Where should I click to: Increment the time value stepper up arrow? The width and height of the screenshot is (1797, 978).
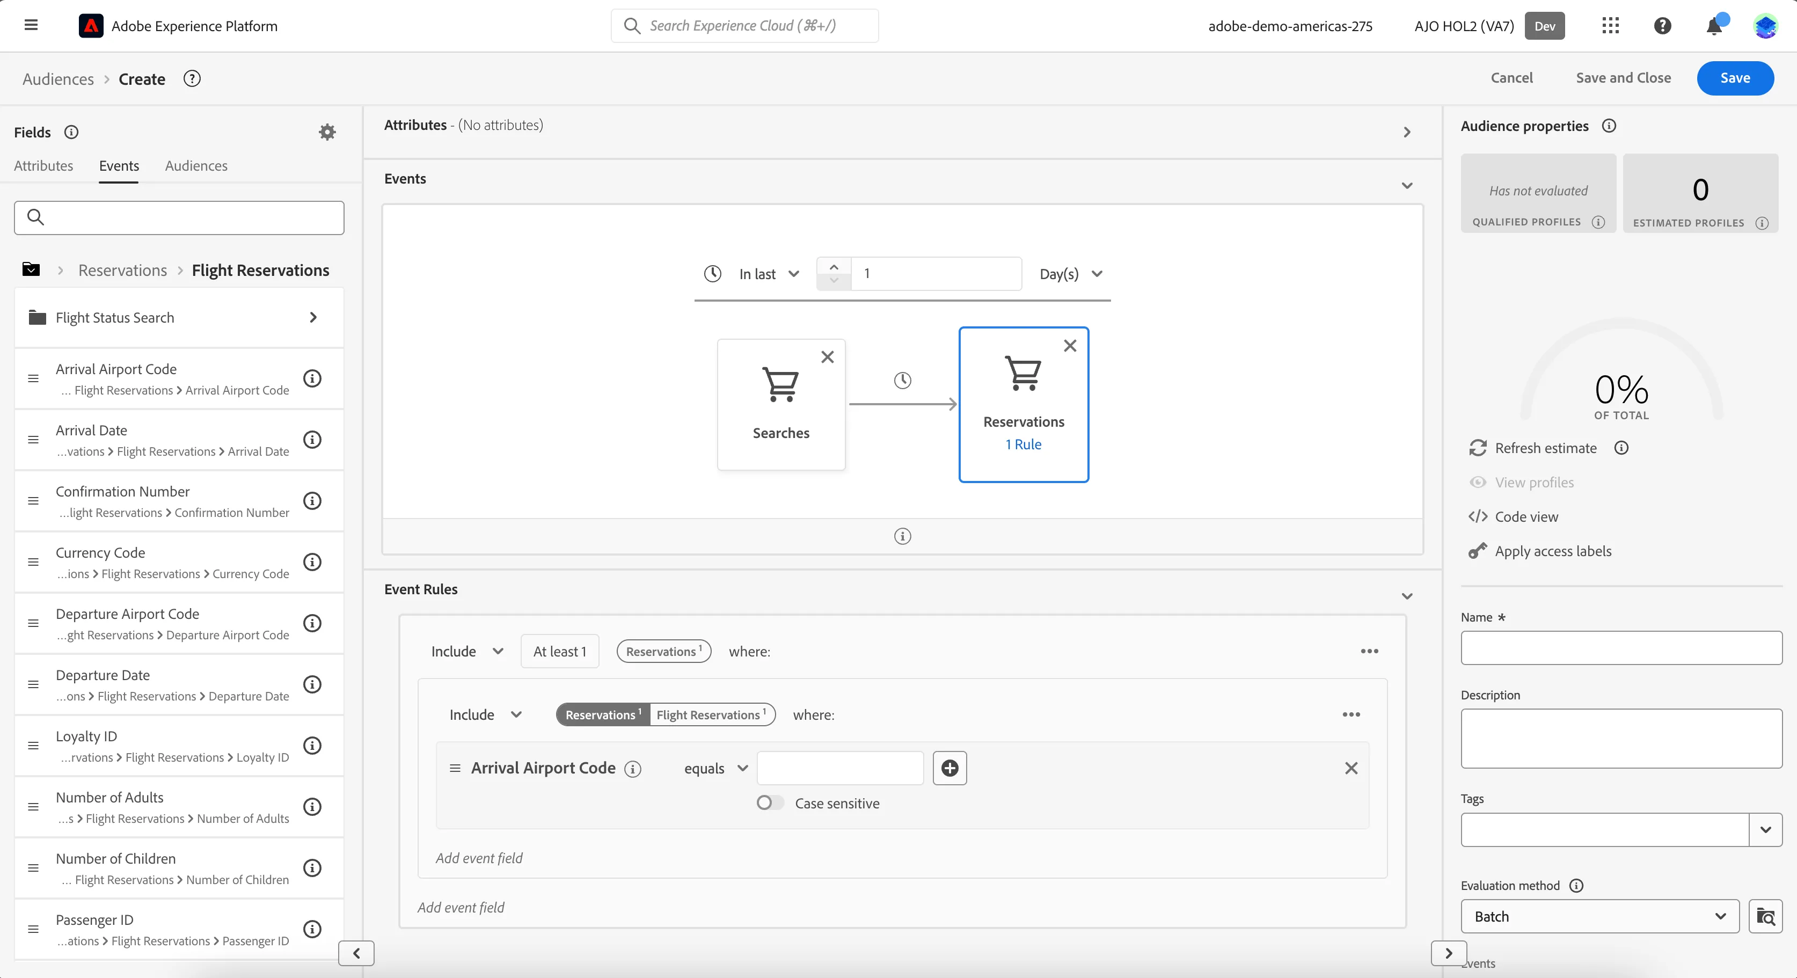tap(834, 266)
